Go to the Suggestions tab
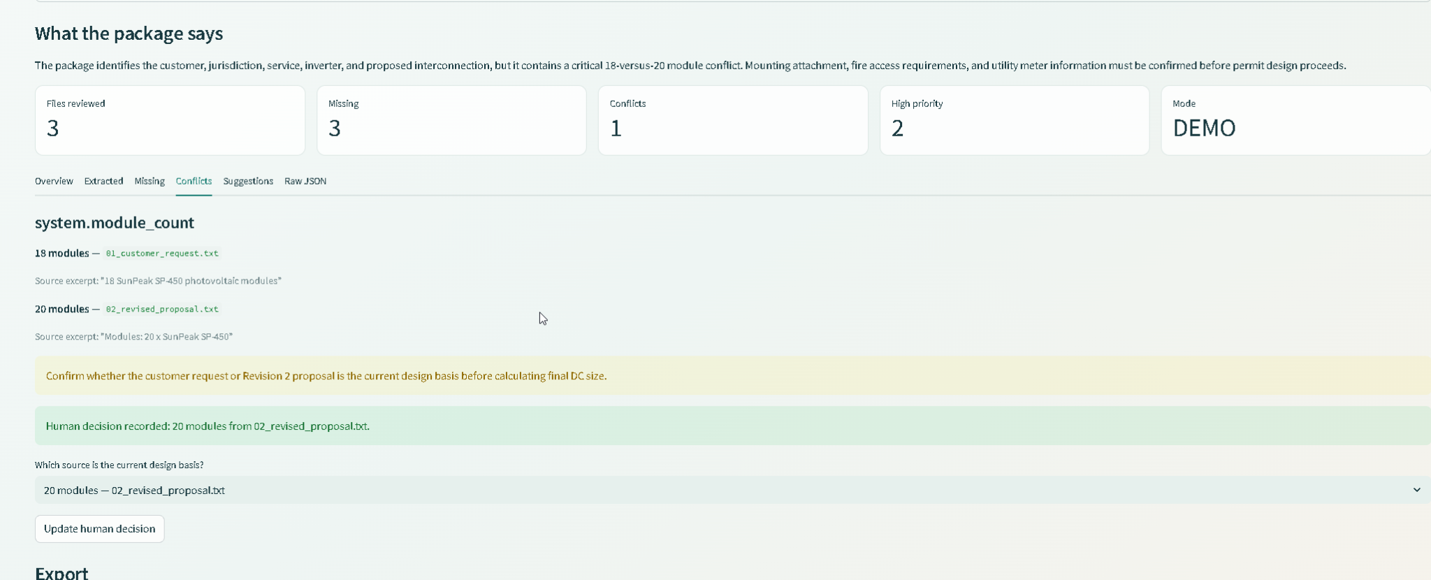This screenshot has width=1431, height=580. click(x=248, y=181)
